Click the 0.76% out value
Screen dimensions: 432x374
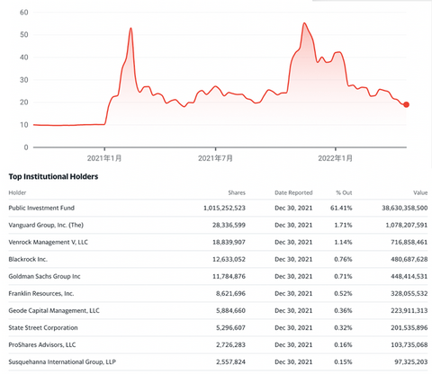tap(343, 259)
